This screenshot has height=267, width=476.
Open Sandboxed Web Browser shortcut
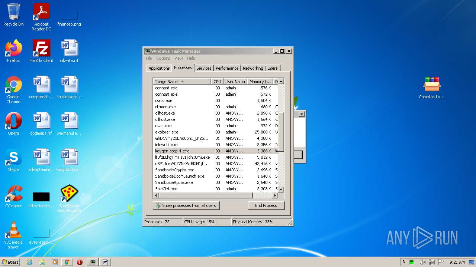pyautogui.click(x=69, y=199)
